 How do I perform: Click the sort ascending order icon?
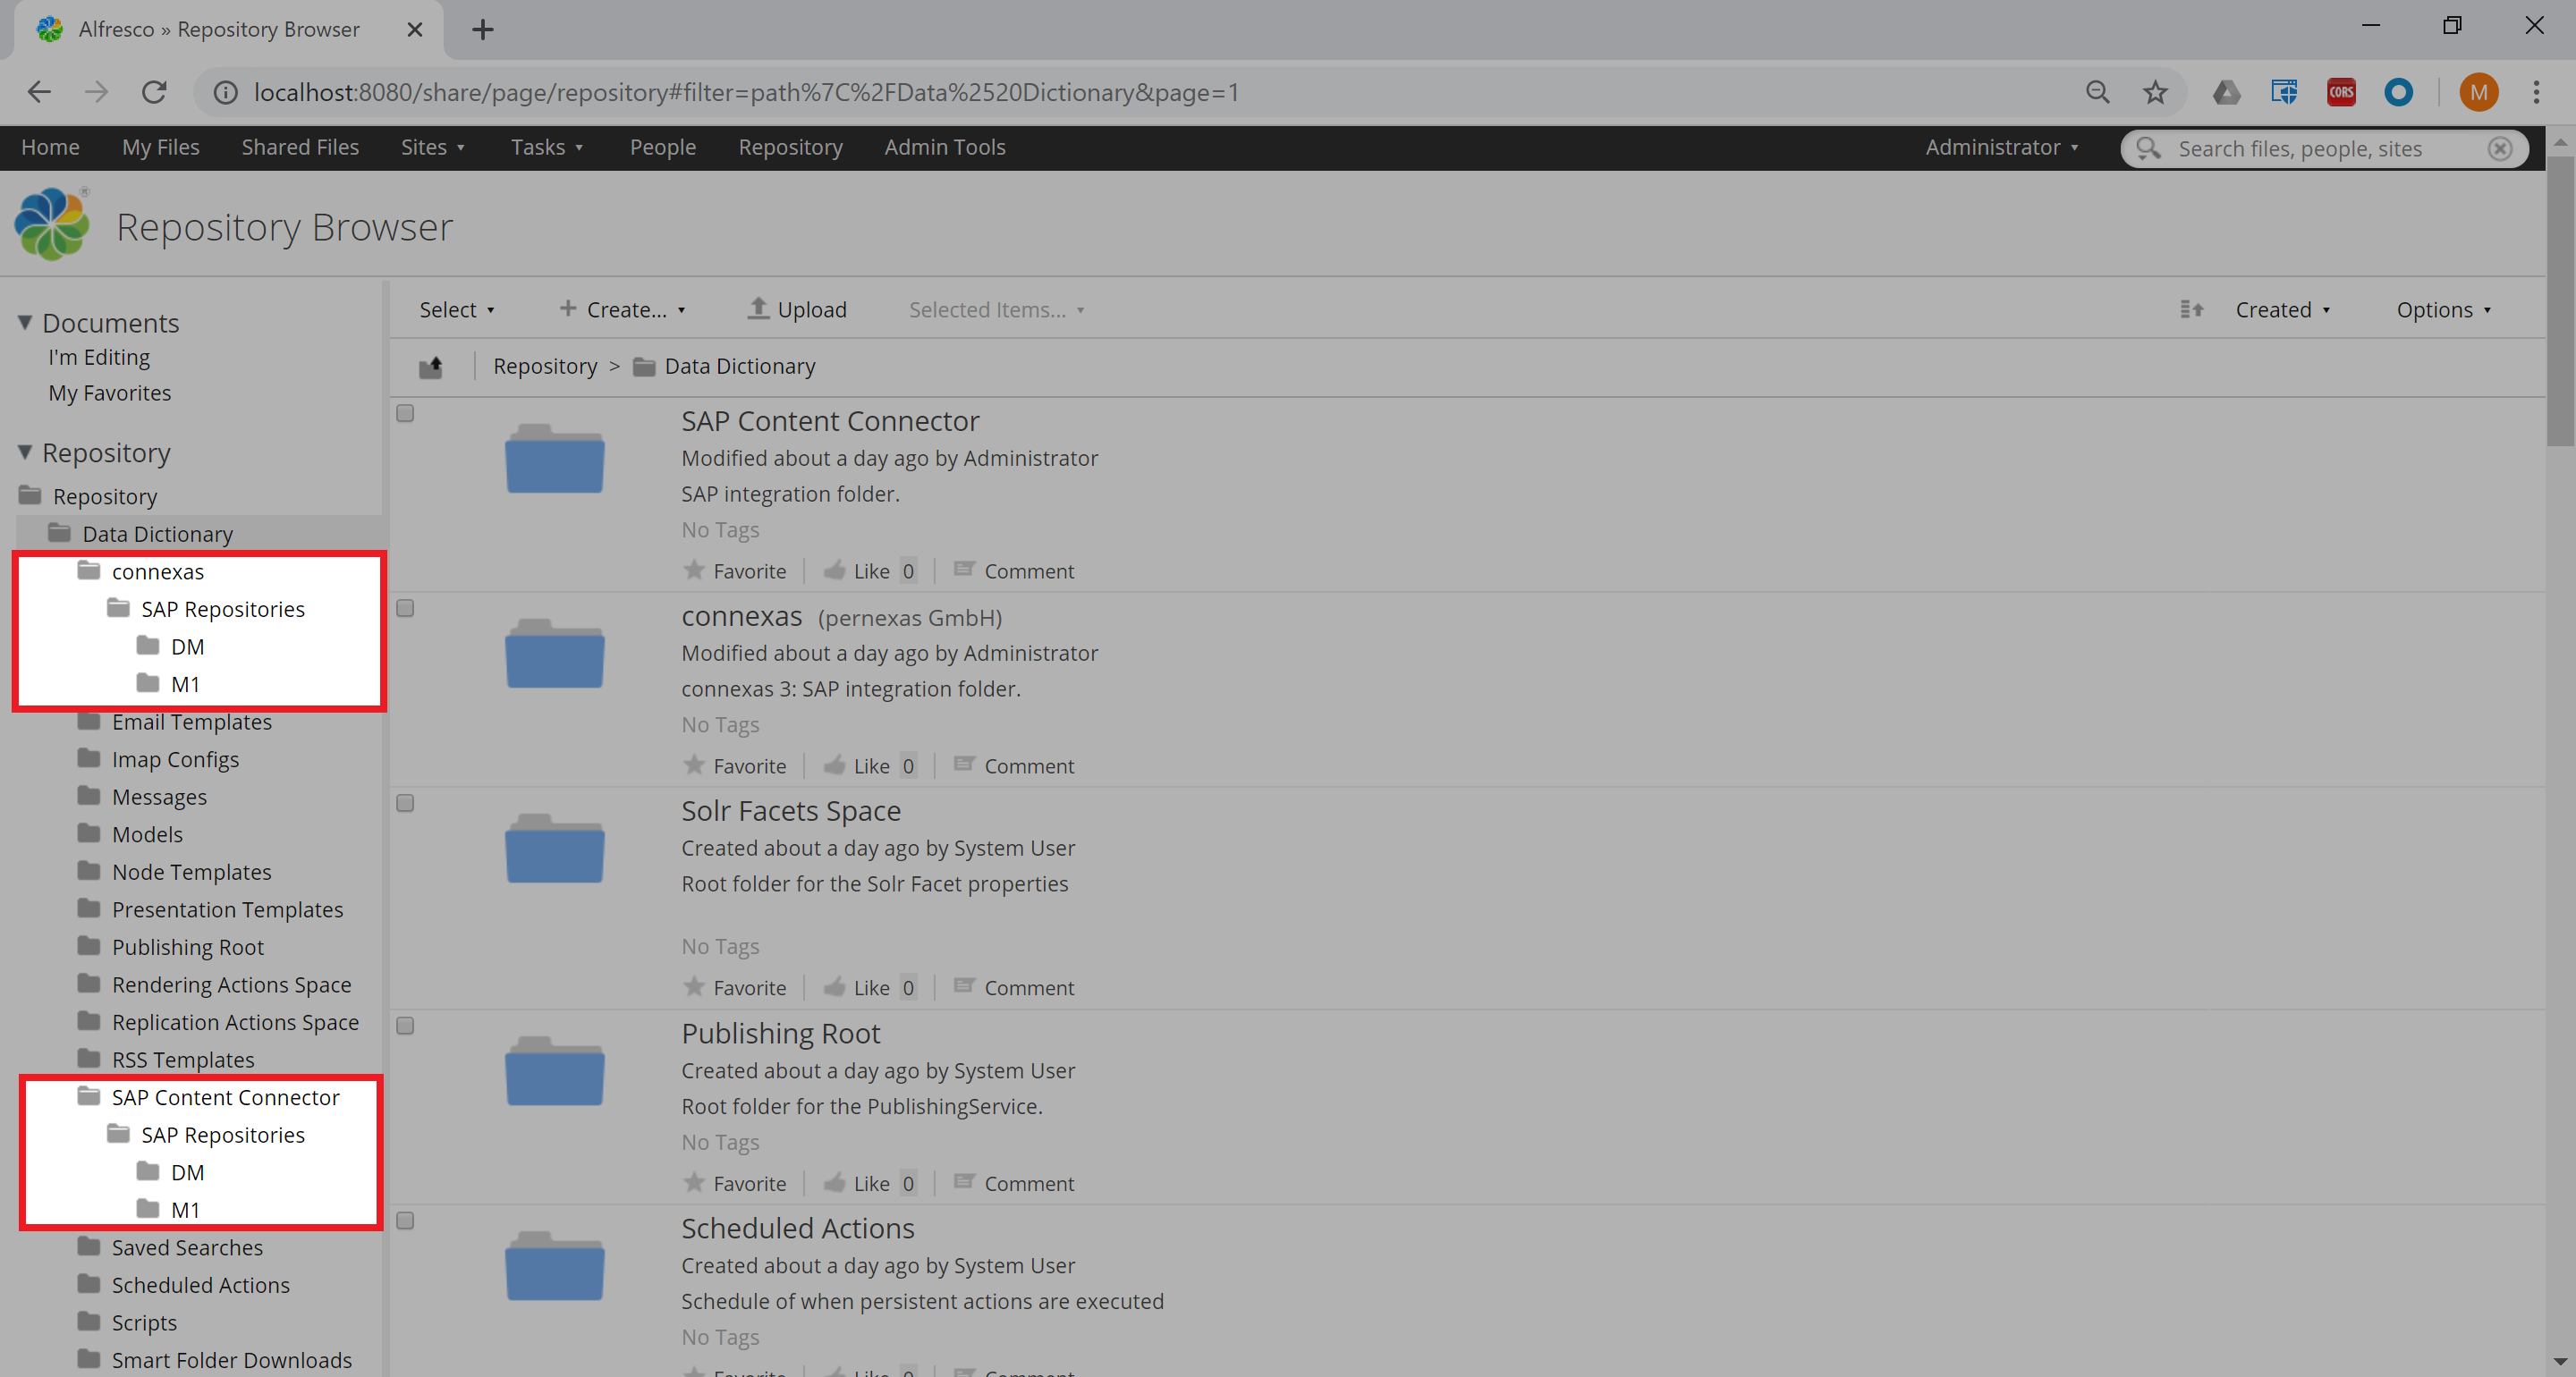(2191, 310)
